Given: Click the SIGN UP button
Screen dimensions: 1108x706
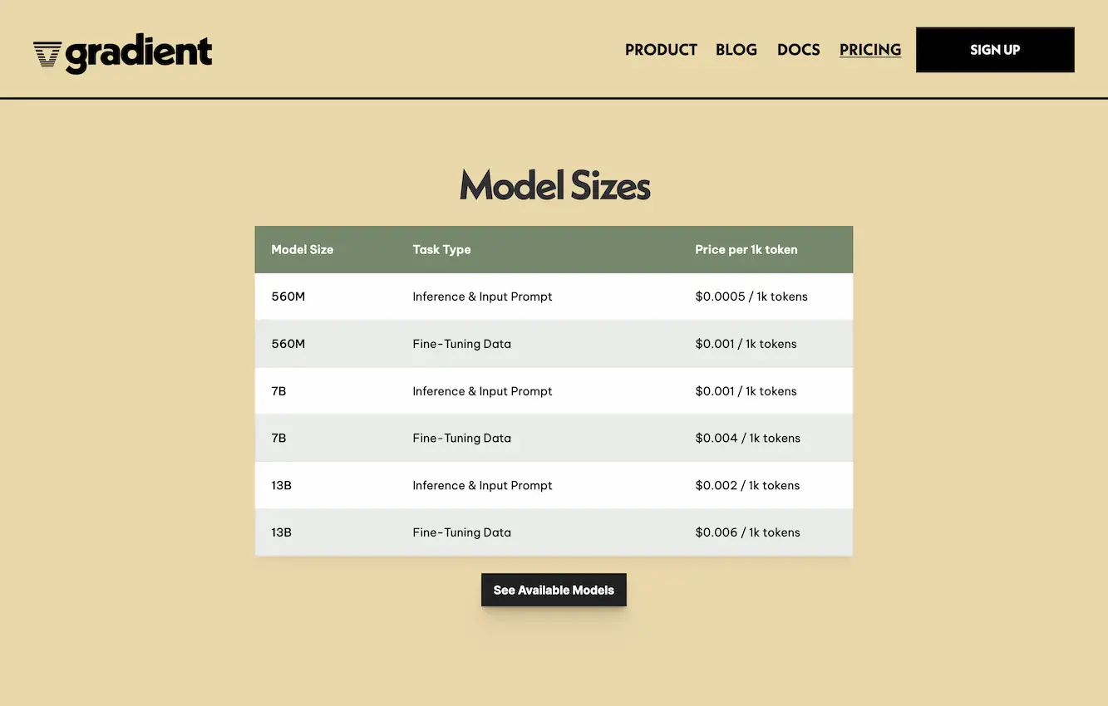Looking at the screenshot, I should point(995,50).
